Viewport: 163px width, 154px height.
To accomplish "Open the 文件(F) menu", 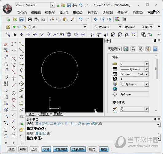I will coord(22,13).
